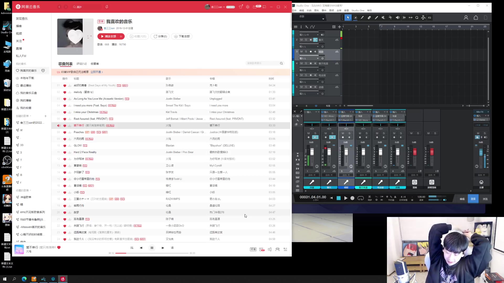Arm record on track 4 聊天电音

(311, 63)
